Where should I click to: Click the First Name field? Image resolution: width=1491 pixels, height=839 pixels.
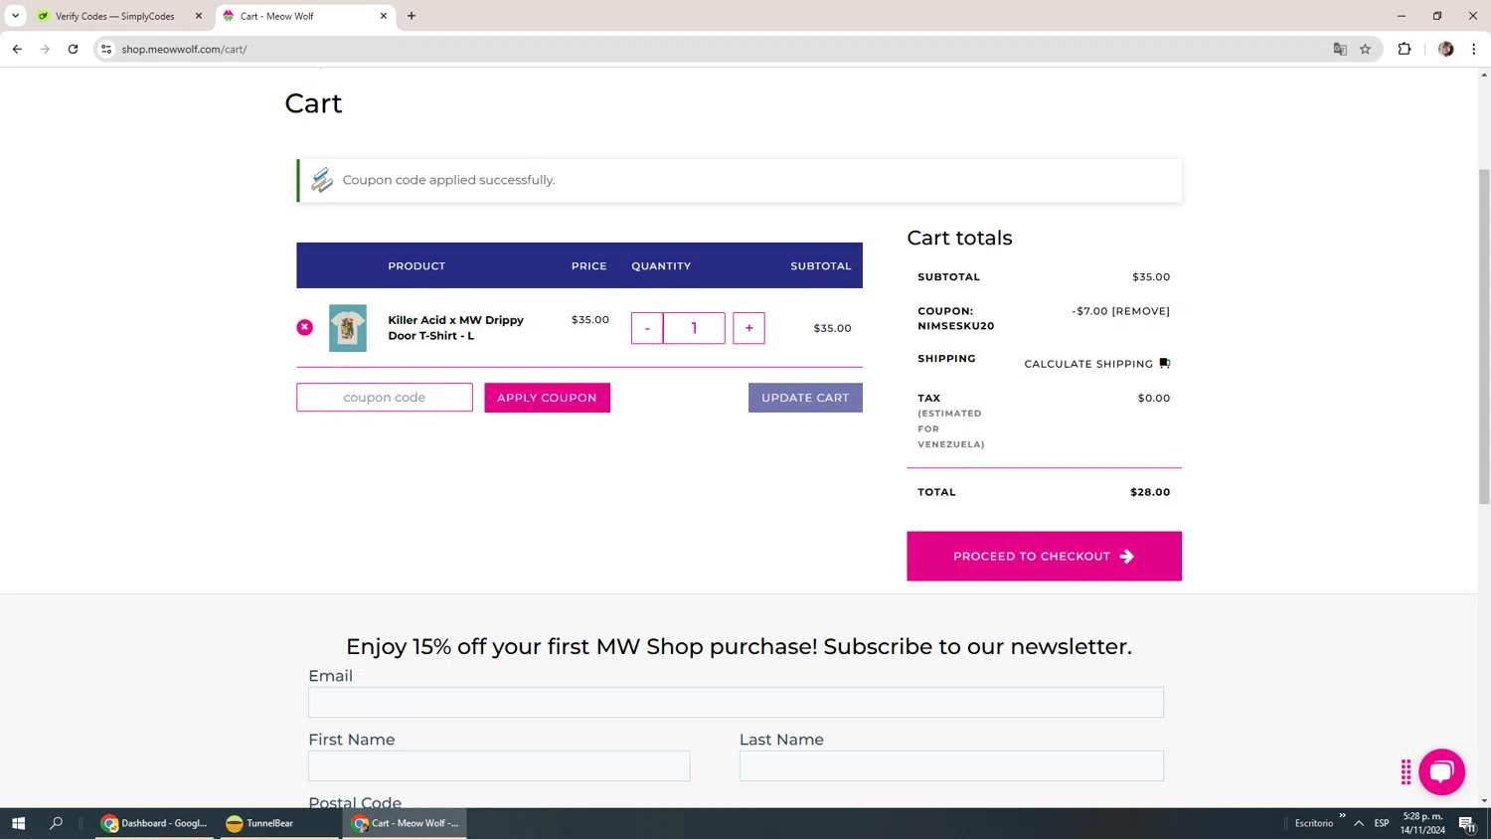pyautogui.click(x=499, y=765)
